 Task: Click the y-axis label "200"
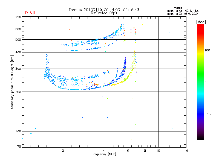pyautogui.click(x=18, y=92)
